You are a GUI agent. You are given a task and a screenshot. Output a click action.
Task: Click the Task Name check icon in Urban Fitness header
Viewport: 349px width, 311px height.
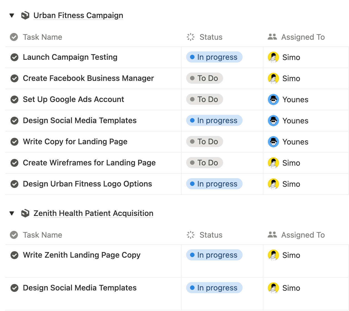[14, 37]
